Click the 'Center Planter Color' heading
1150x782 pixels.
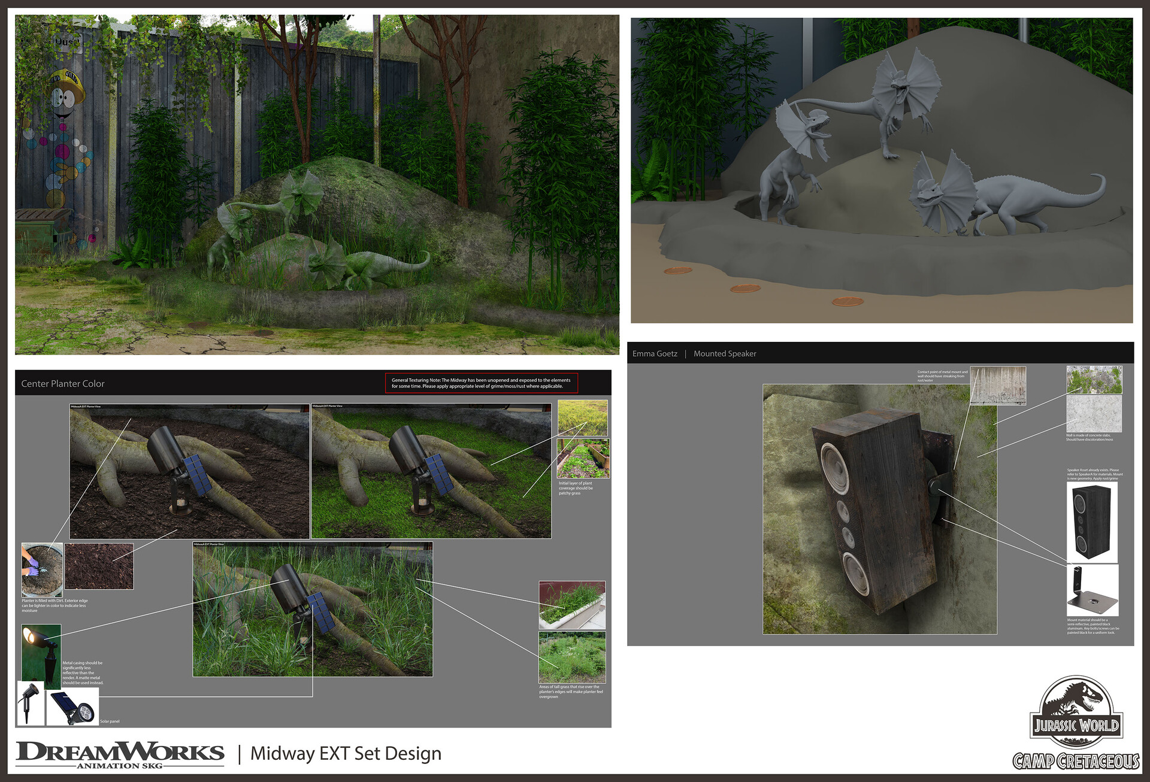point(63,384)
